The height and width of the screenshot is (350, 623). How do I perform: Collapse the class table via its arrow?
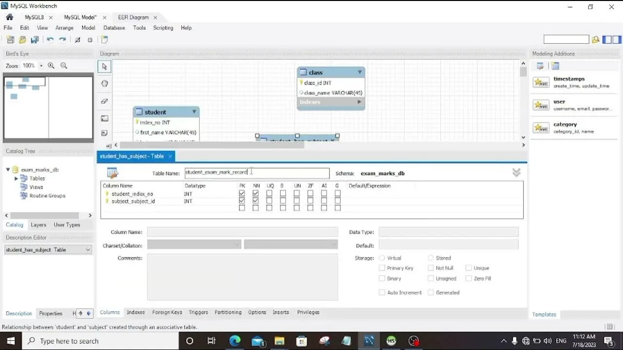click(360, 72)
